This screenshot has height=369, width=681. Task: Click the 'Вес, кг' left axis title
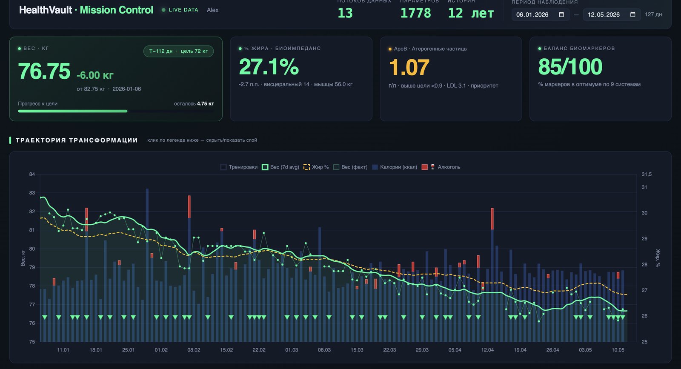click(23, 258)
